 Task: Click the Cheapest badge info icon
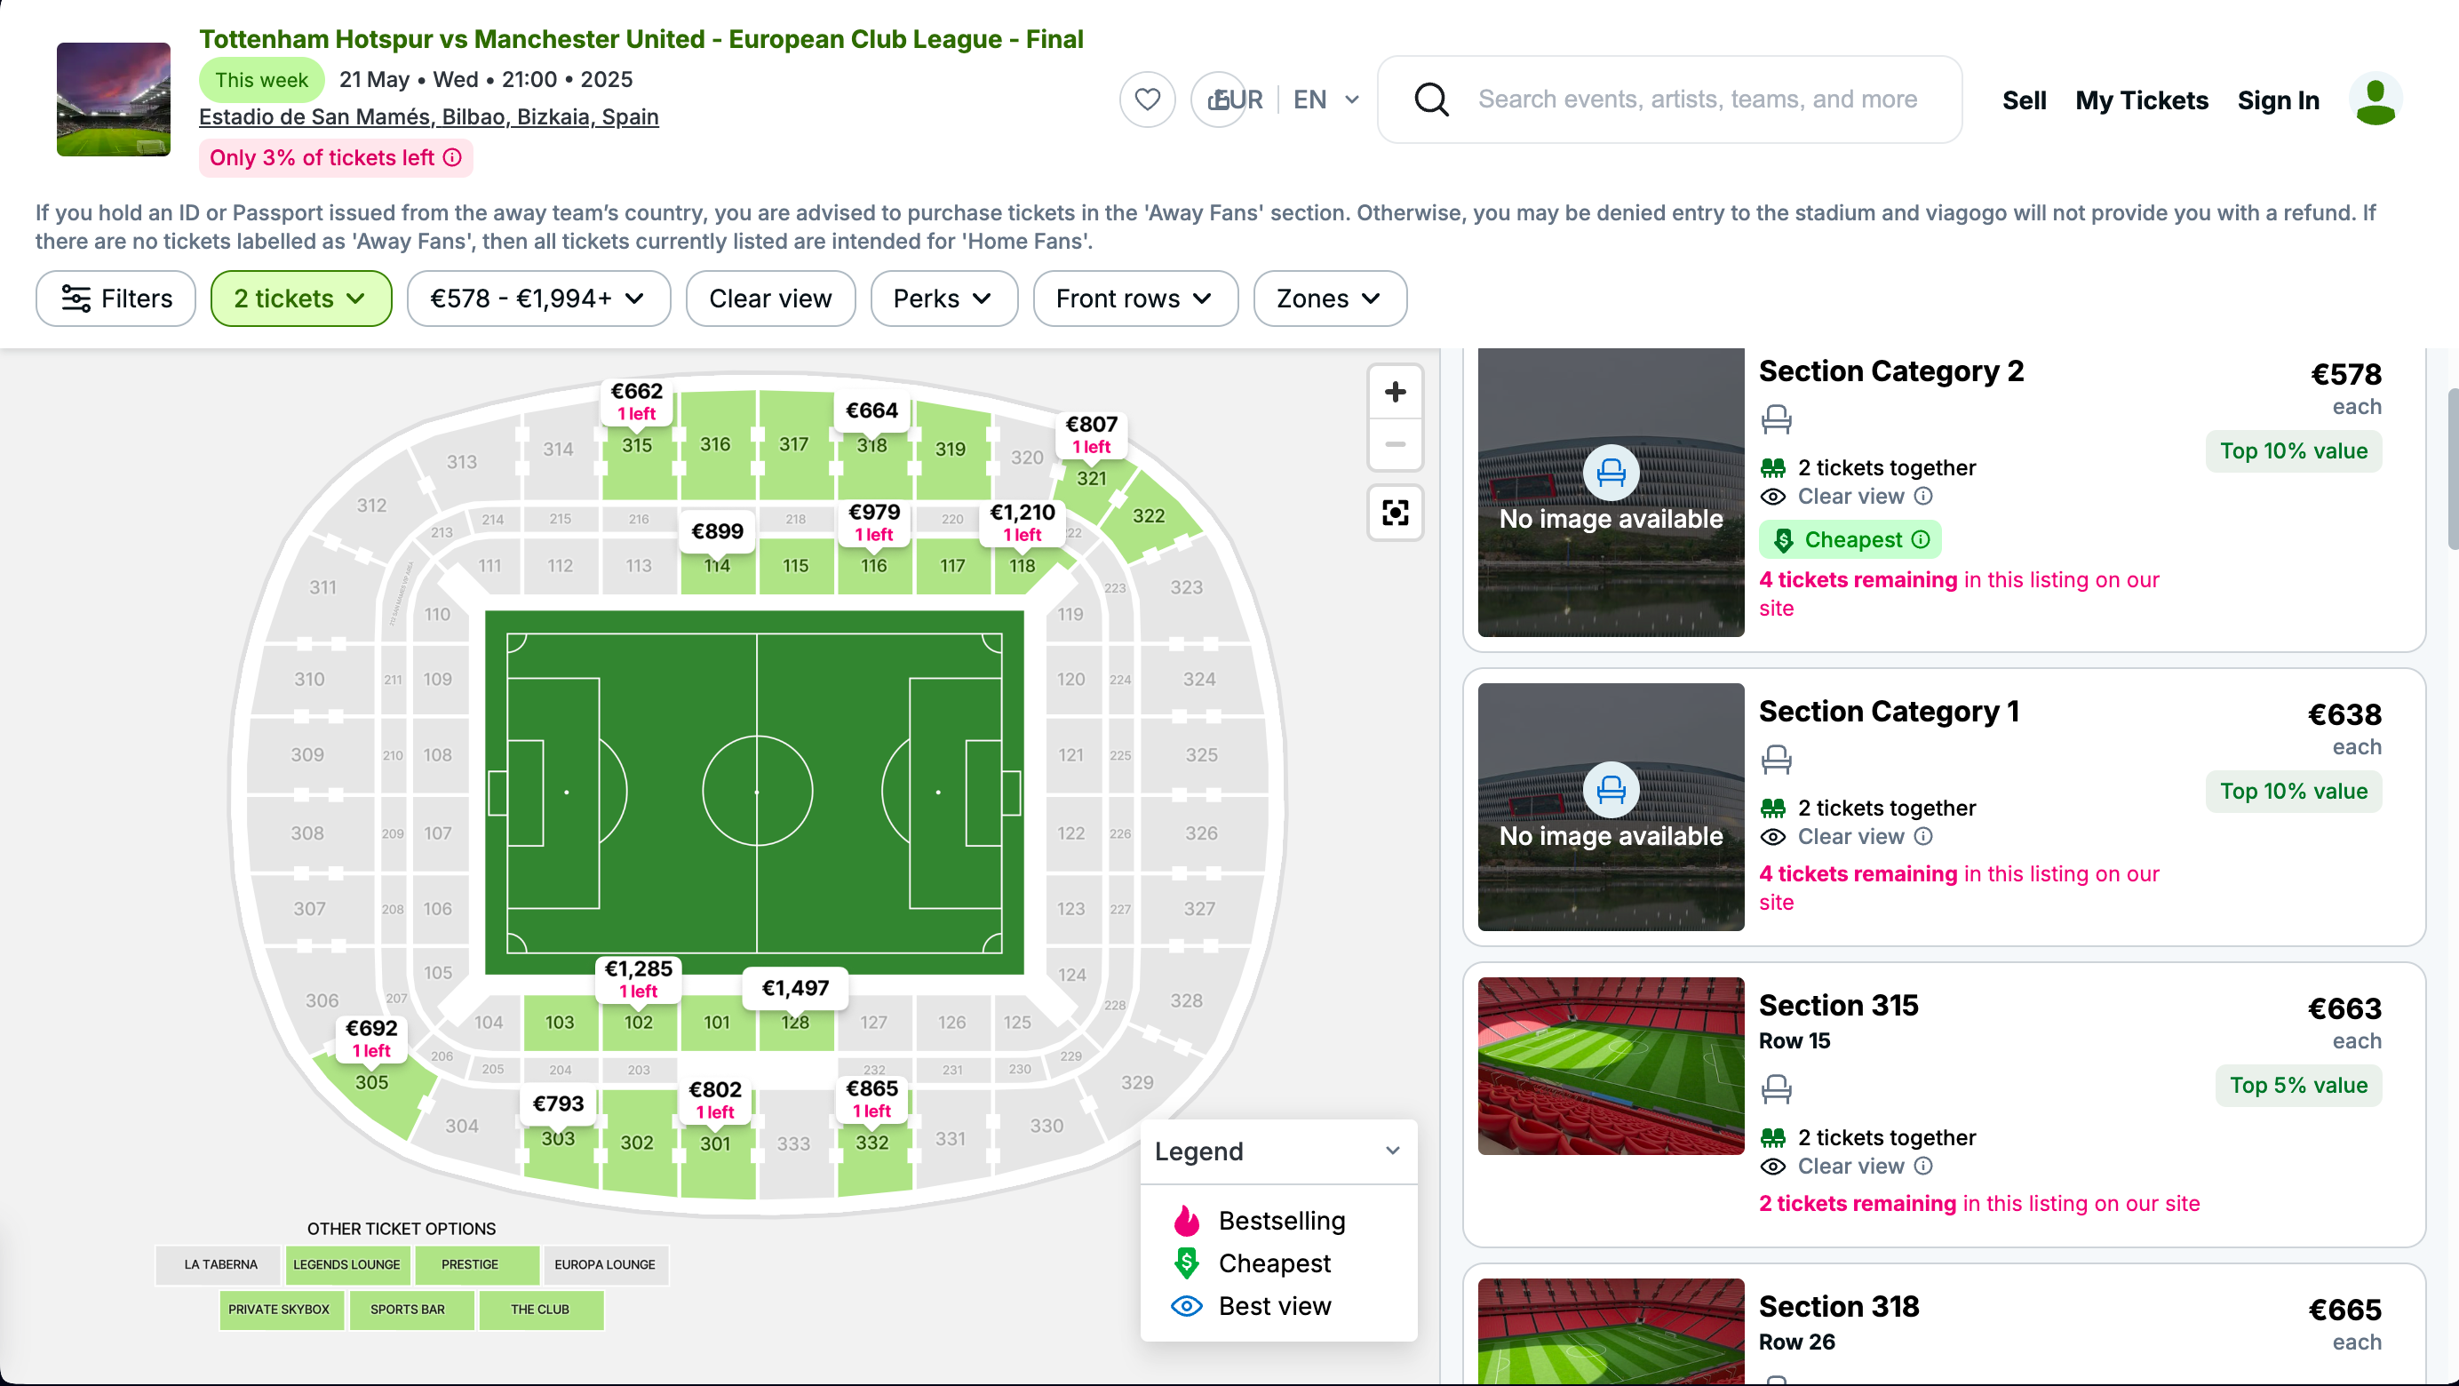pos(1921,540)
